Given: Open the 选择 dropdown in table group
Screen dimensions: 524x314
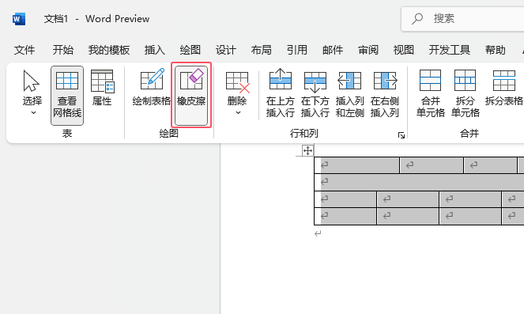Looking at the screenshot, I should tap(32, 93).
